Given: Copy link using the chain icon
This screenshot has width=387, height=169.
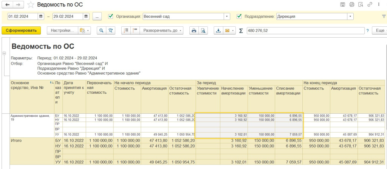Looking at the screenshot, I should [370, 5].
